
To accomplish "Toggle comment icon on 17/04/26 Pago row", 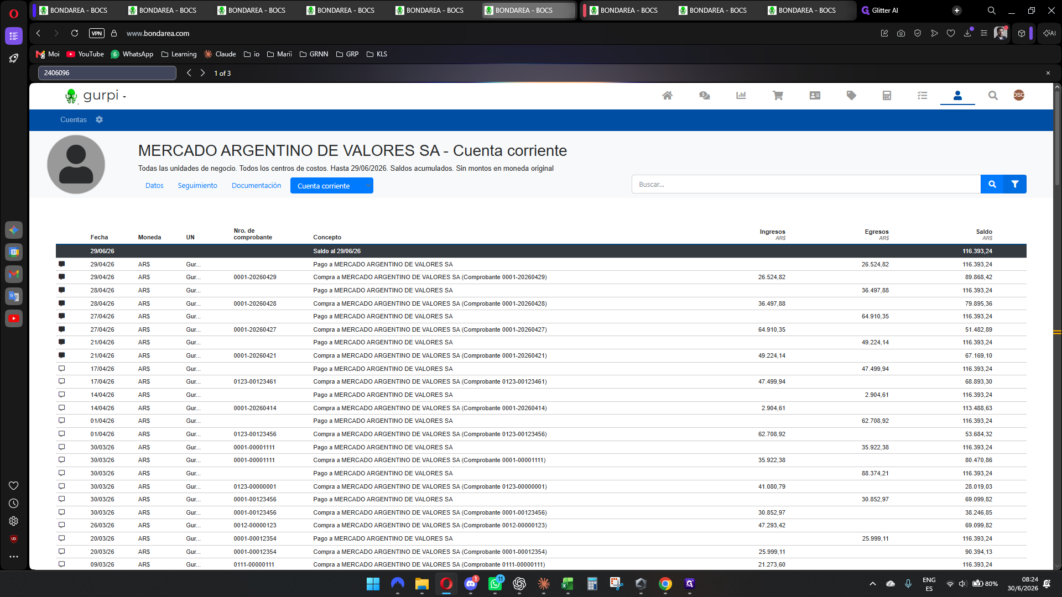I will tap(62, 369).
